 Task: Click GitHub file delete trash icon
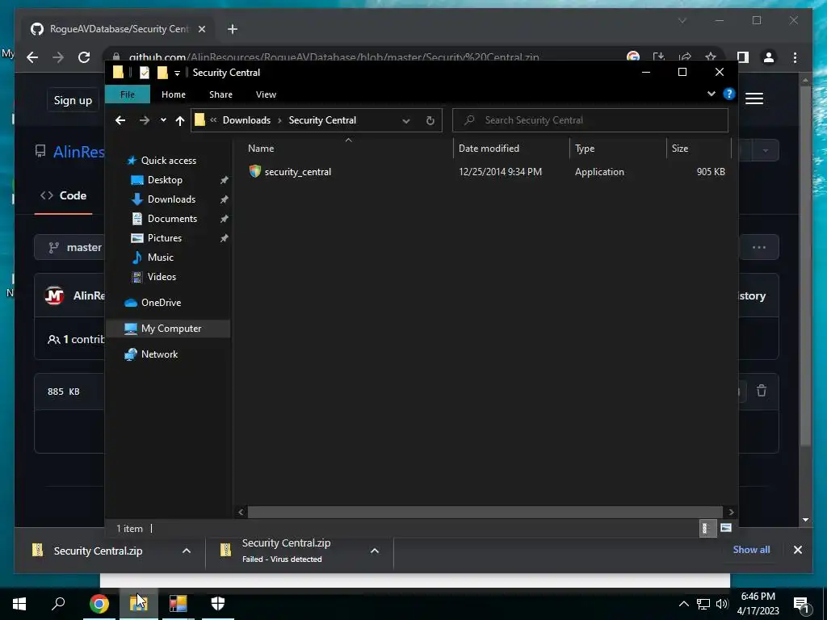[762, 391]
